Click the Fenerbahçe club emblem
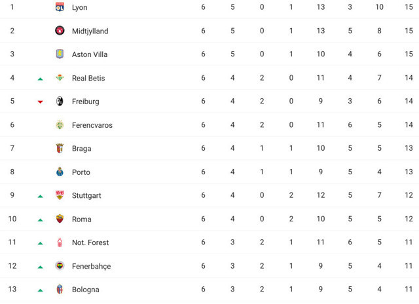419x304 pixels. (60, 266)
